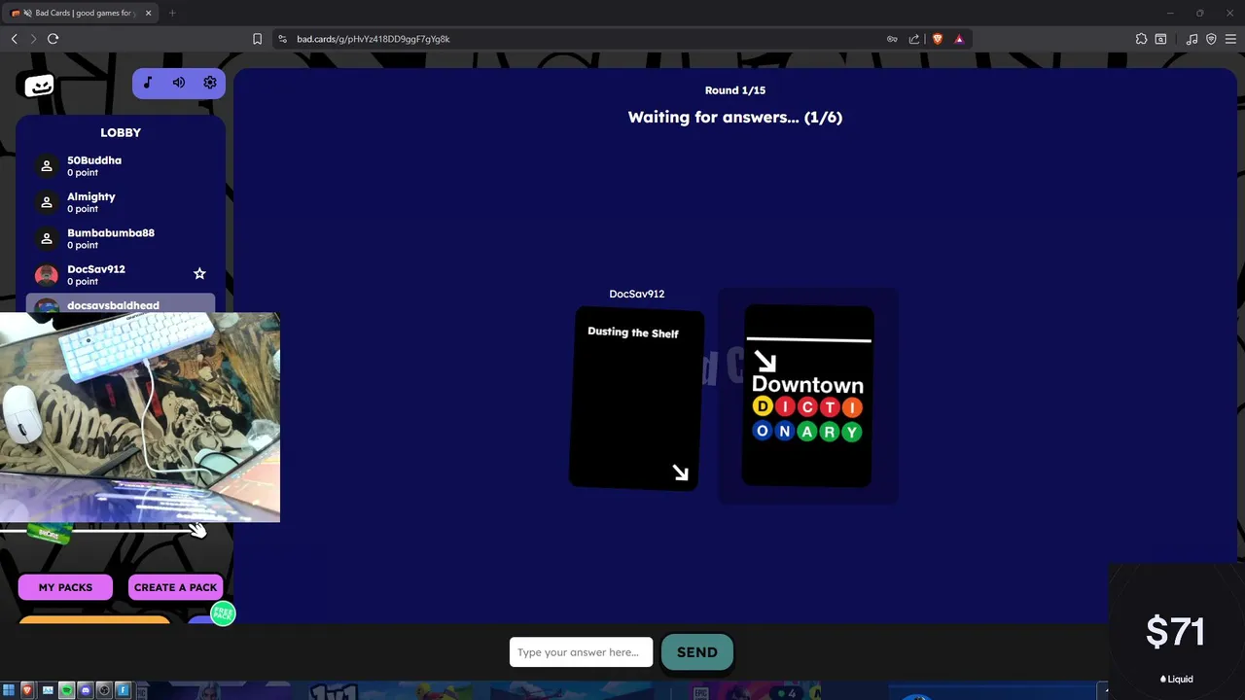Click the LOBBY heading
Screen dimensions: 1245x700
pos(121,132)
